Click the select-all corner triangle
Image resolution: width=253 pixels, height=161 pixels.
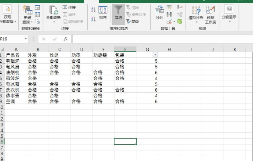point(3,50)
